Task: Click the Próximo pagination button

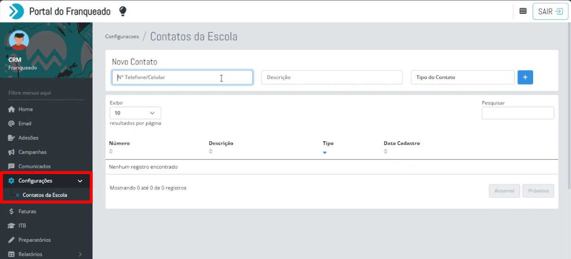Action: point(539,191)
